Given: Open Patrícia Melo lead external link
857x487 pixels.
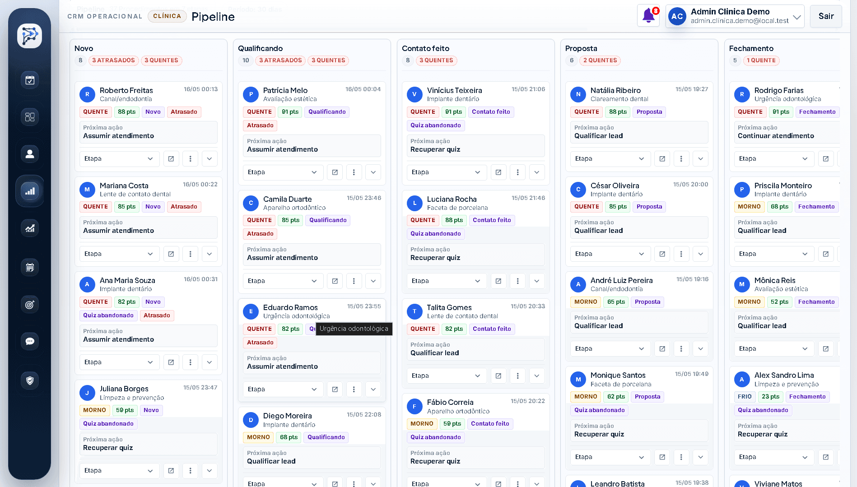Looking at the screenshot, I should tap(335, 172).
